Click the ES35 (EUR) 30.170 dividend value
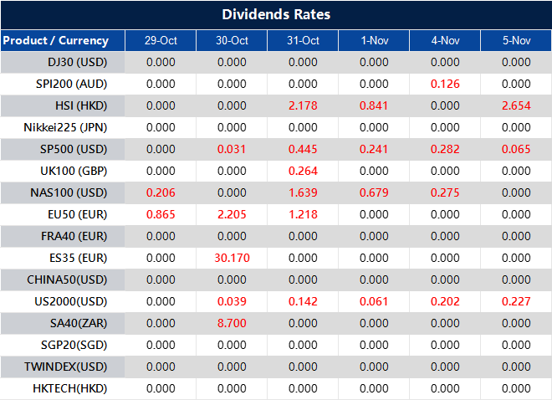 coord(232,258)
